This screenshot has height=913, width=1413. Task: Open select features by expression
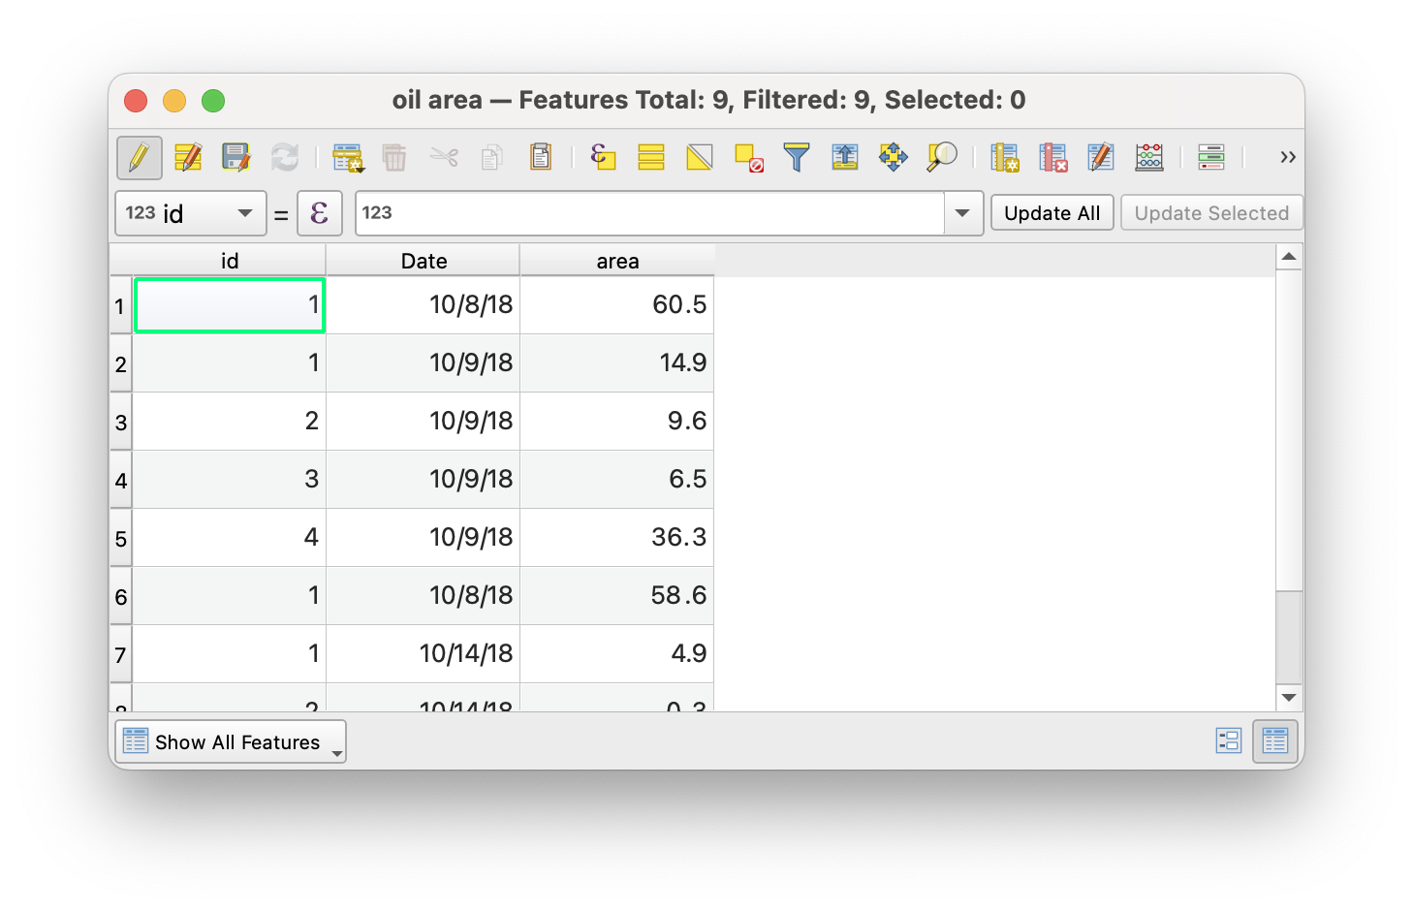pos(603,157)
